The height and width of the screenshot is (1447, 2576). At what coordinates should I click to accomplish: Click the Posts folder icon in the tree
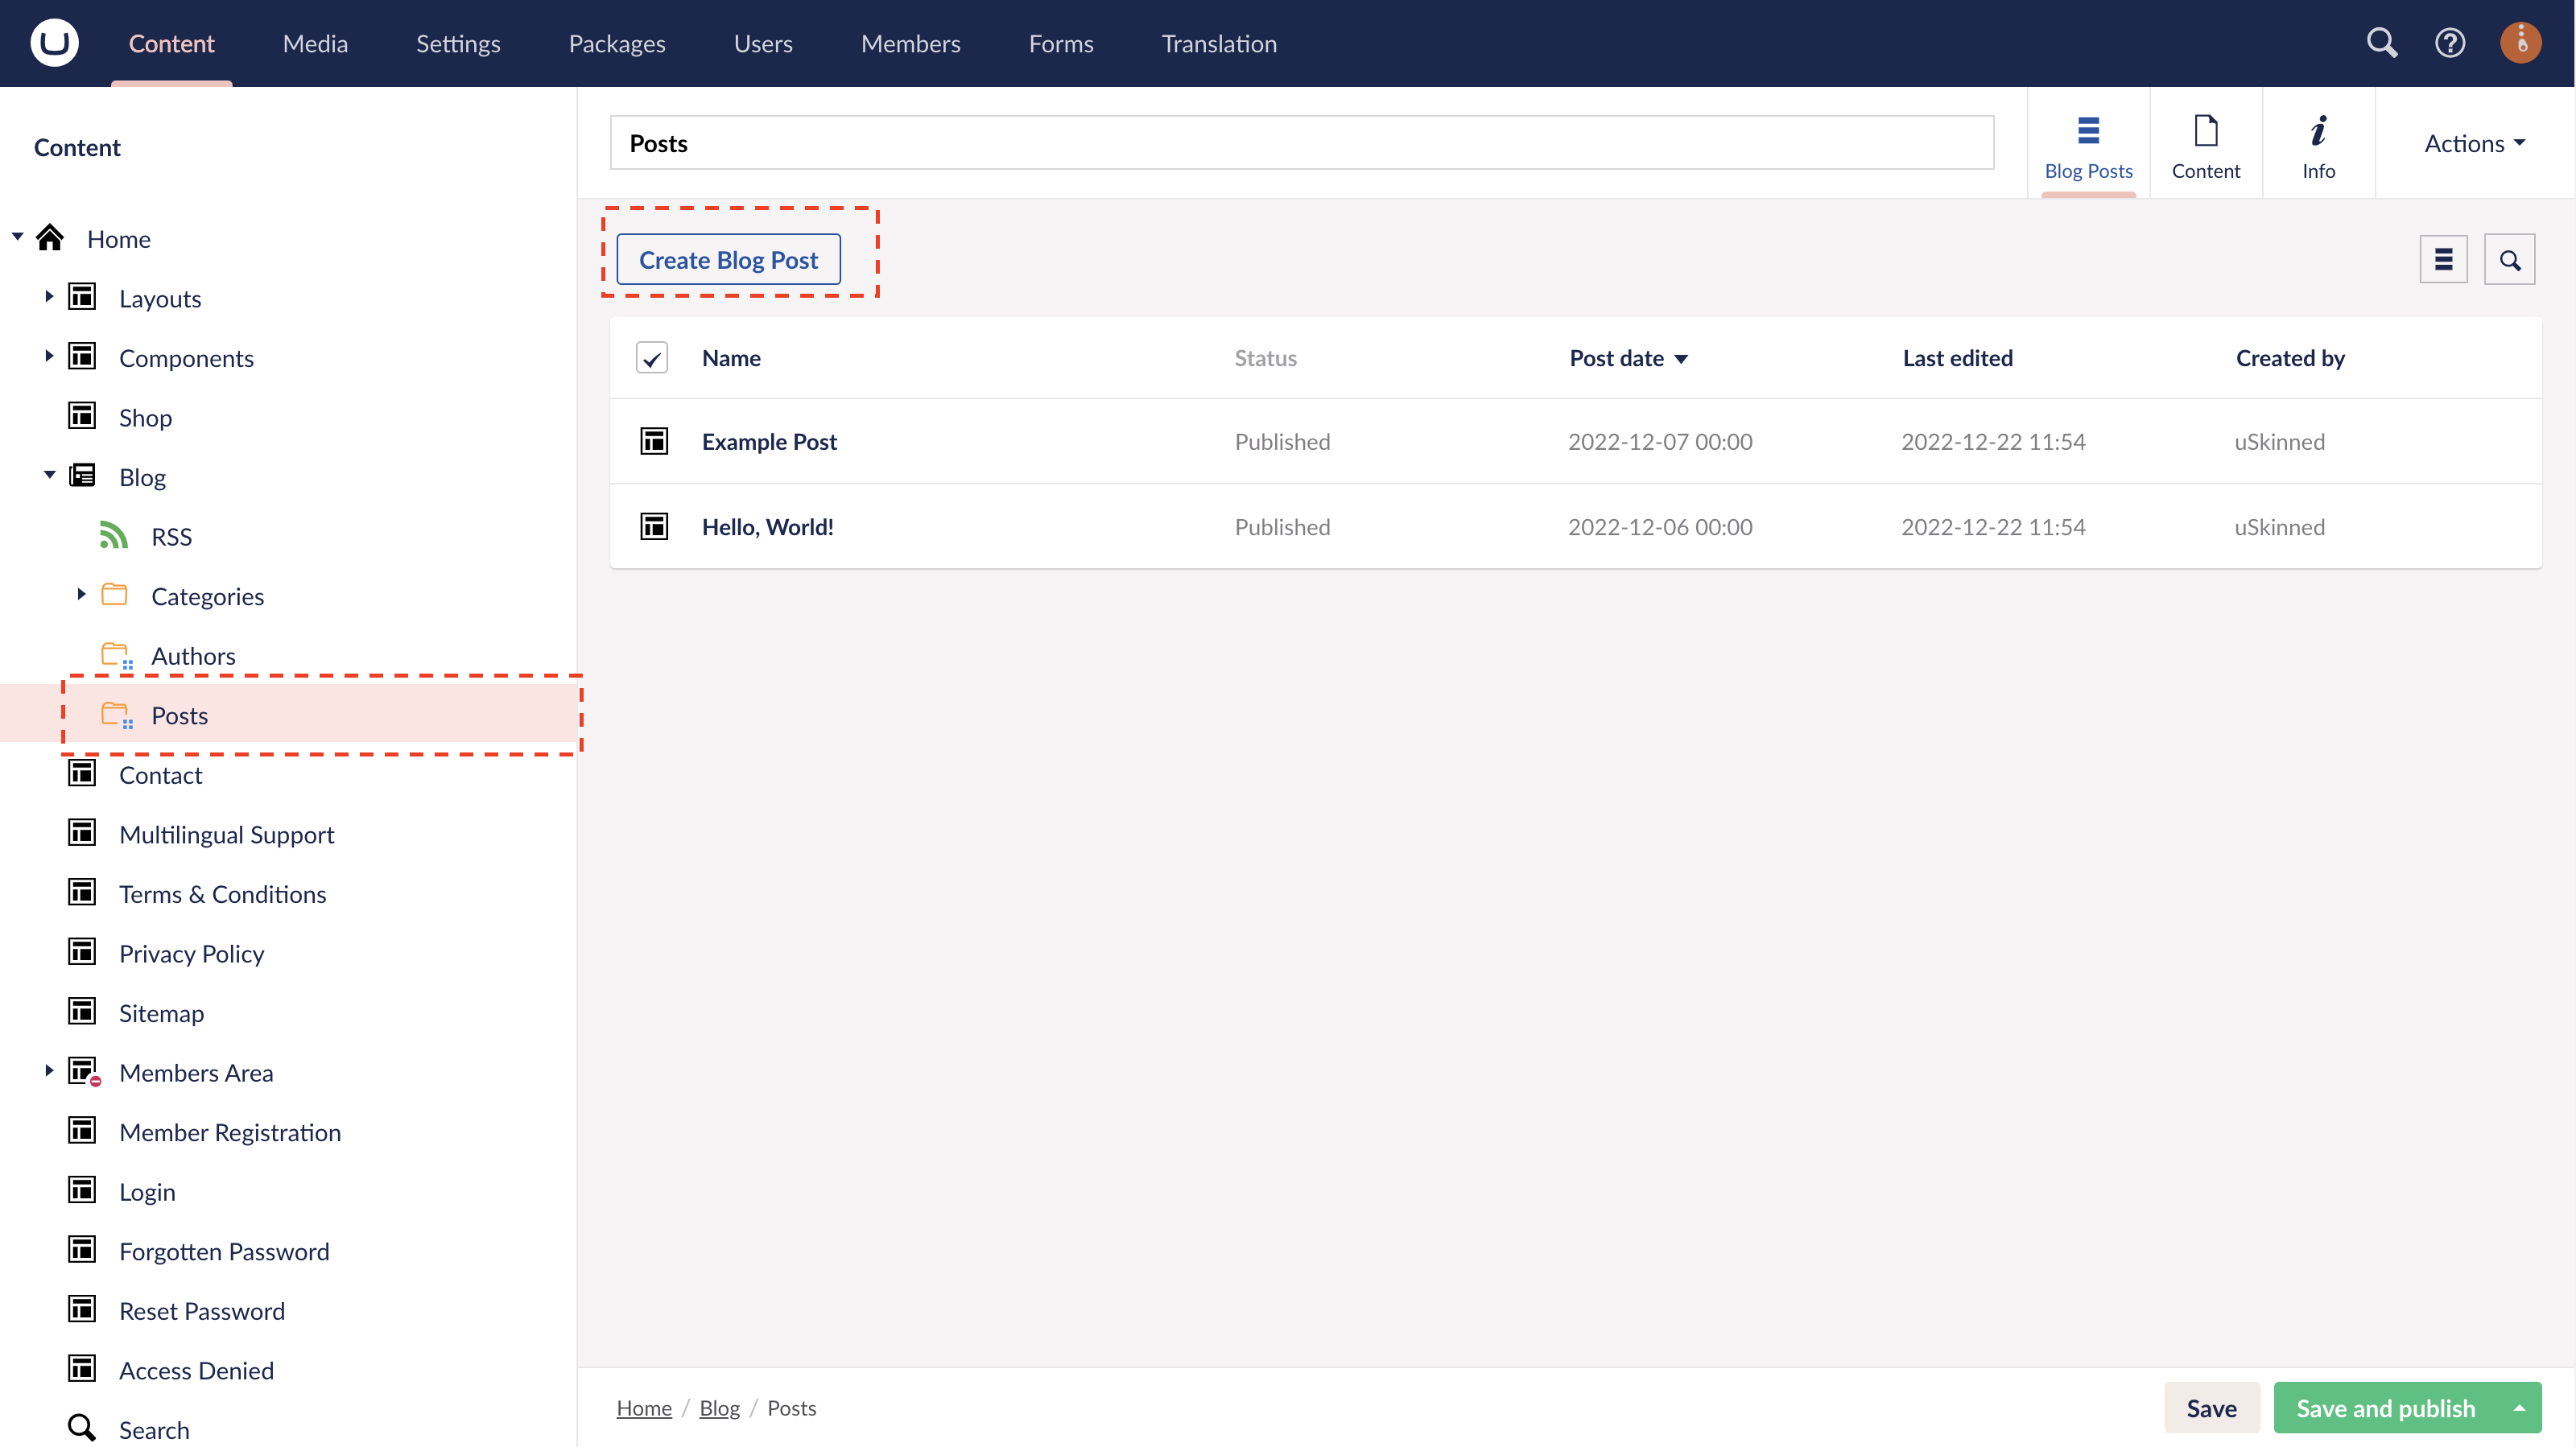click(x=116, y=715)
